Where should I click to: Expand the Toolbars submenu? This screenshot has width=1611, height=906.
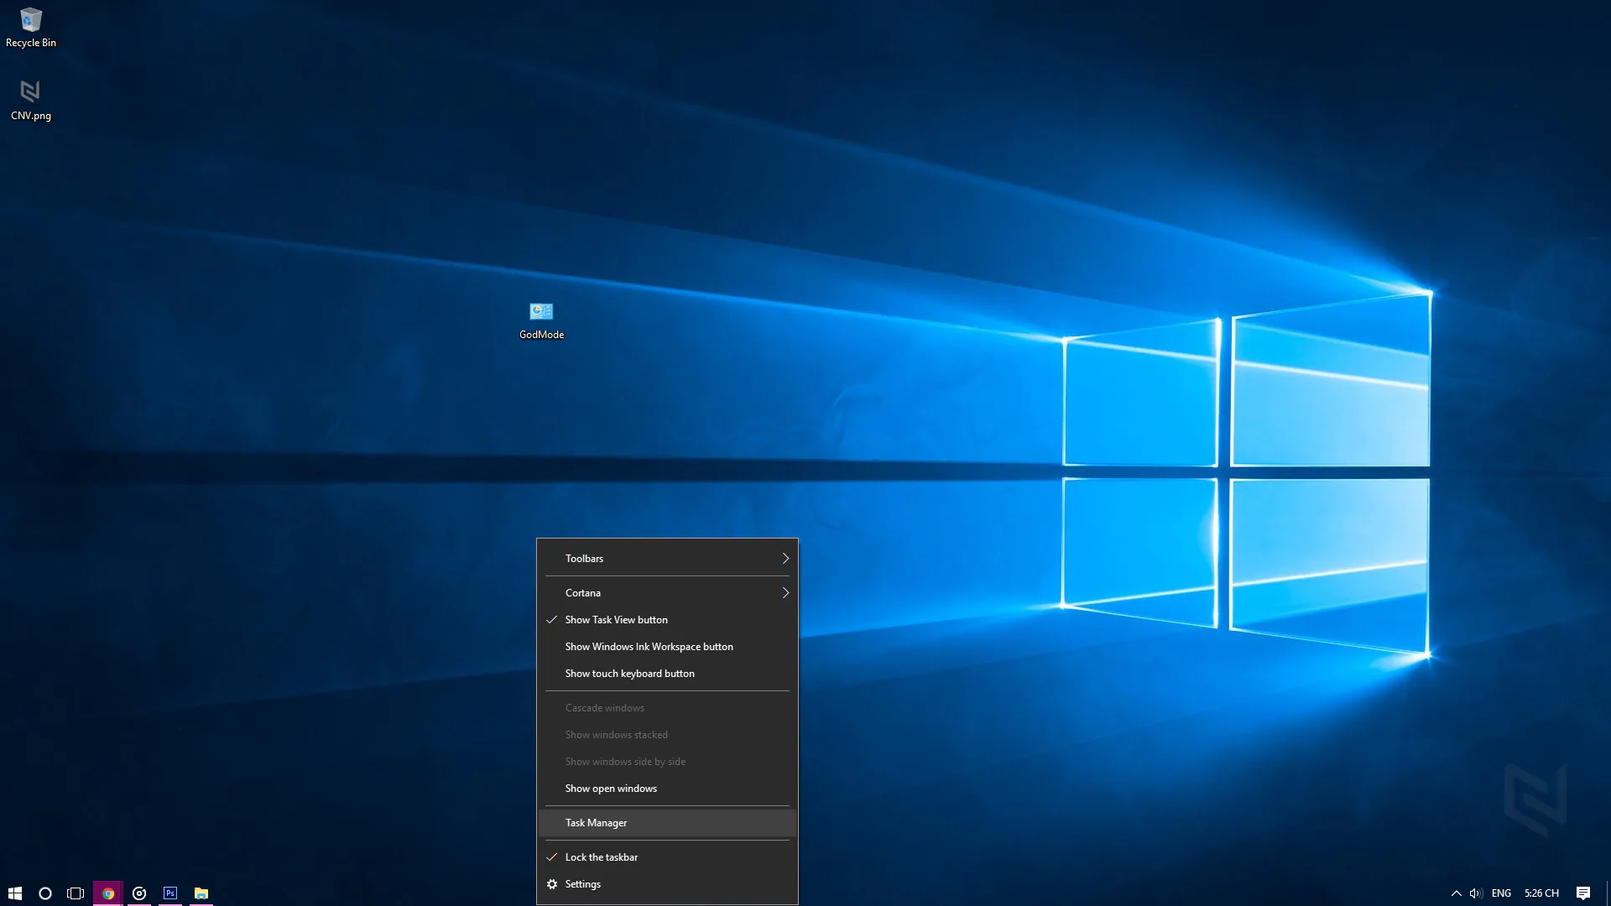tap(667, 559)
